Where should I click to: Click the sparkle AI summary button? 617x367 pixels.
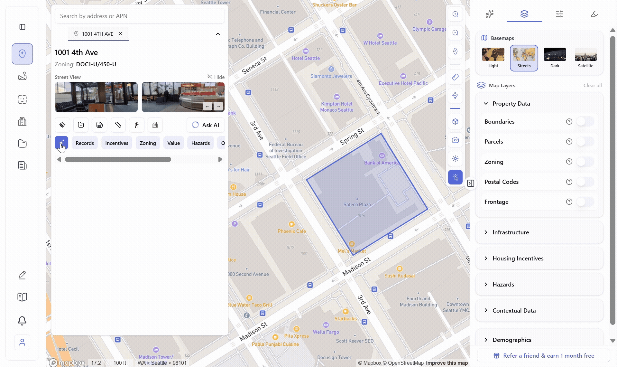tap(61, 143)
